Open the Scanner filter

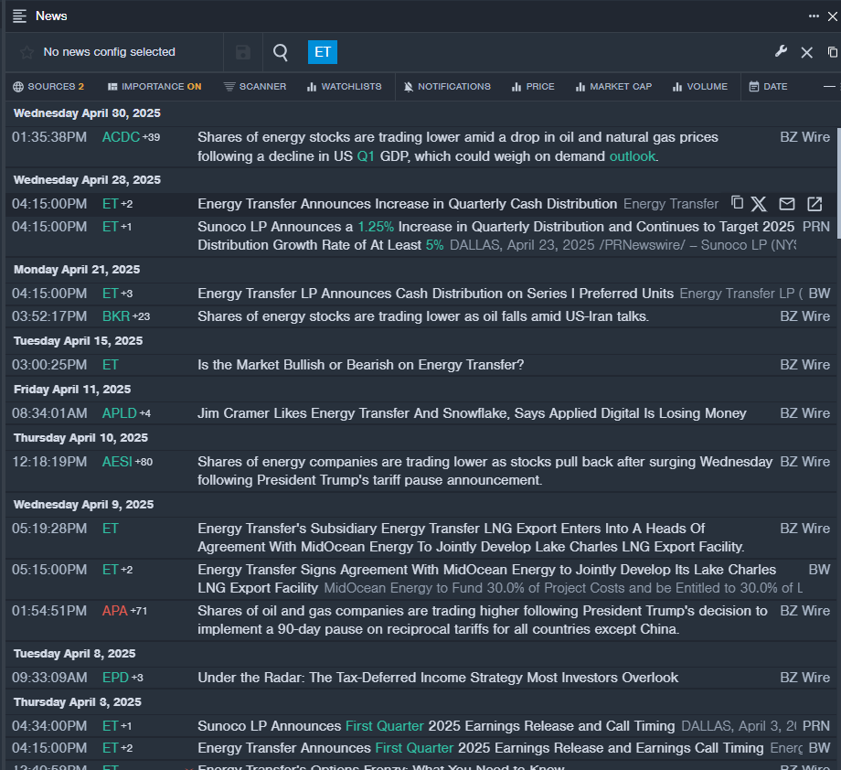[x=255, y=86]
